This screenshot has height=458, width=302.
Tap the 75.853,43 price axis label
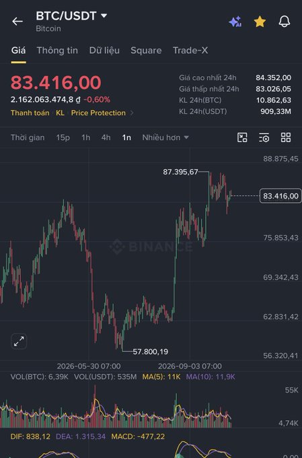pos(280,238)
